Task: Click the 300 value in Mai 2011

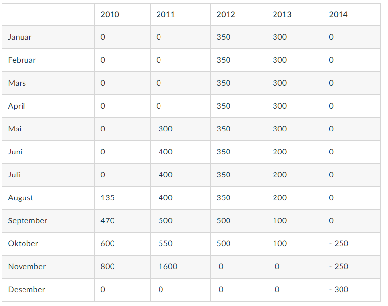Action: click(x=165, y=129)
